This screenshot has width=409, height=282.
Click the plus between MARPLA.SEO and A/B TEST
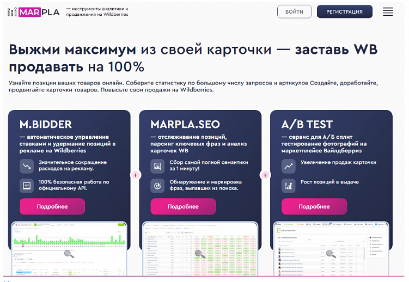tap(265, 175)
